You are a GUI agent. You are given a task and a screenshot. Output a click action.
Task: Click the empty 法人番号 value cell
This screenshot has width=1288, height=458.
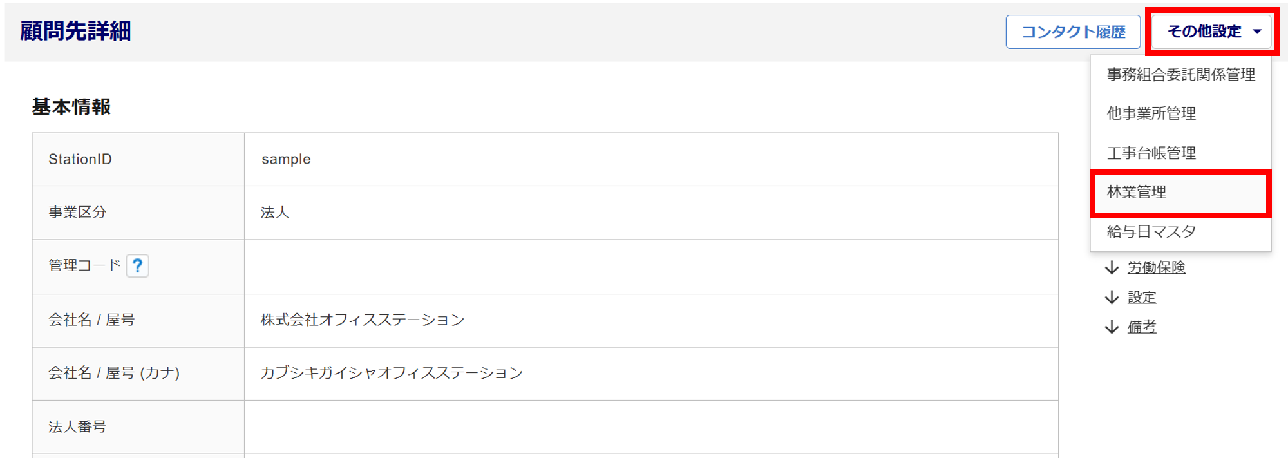650,426
